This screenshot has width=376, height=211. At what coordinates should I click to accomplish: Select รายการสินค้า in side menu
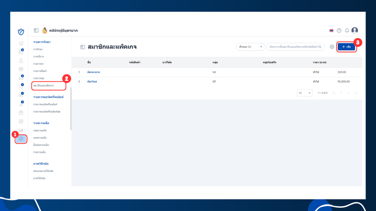40,71
